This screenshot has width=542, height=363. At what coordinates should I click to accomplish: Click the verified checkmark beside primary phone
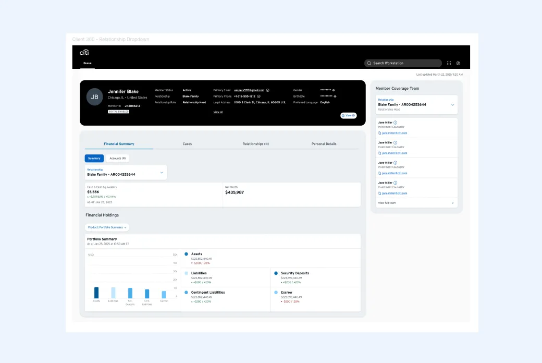[258, 96]
